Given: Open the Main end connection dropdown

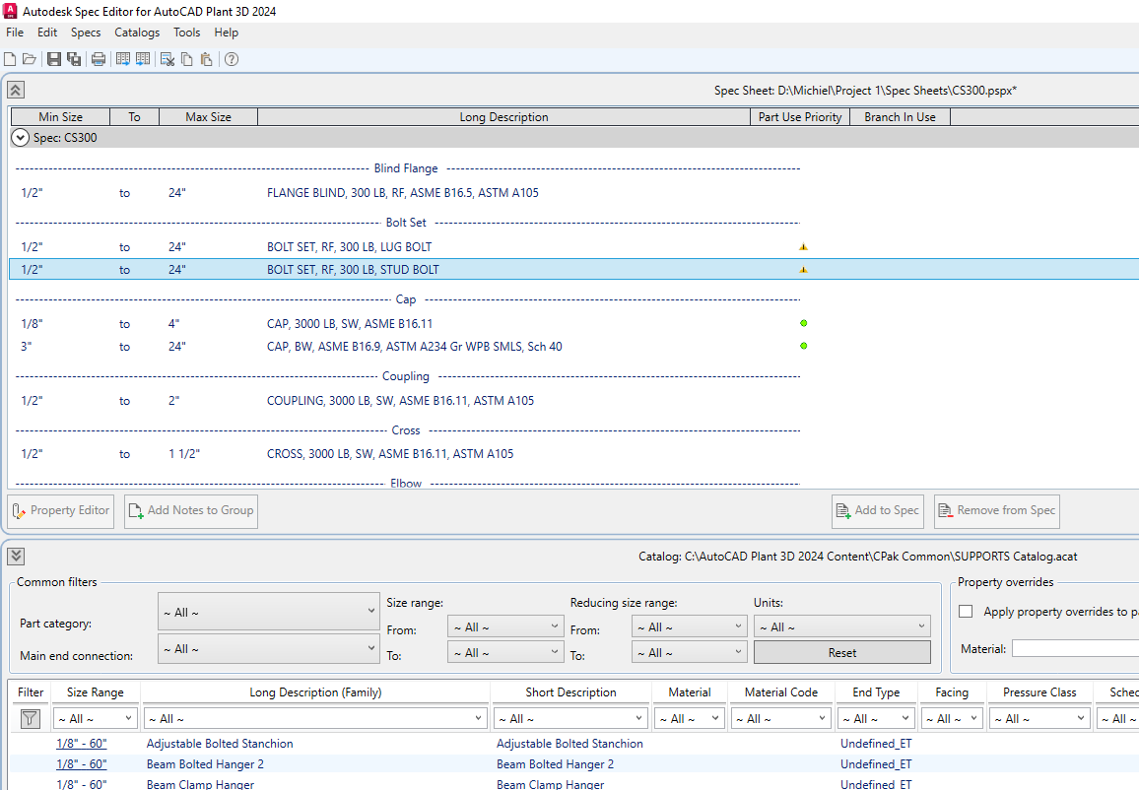Looking at the screenshot, I should coord(268,648).
